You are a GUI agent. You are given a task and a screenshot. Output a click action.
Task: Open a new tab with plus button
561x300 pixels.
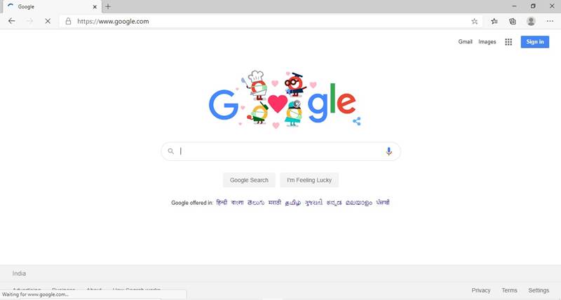(108, 6)
